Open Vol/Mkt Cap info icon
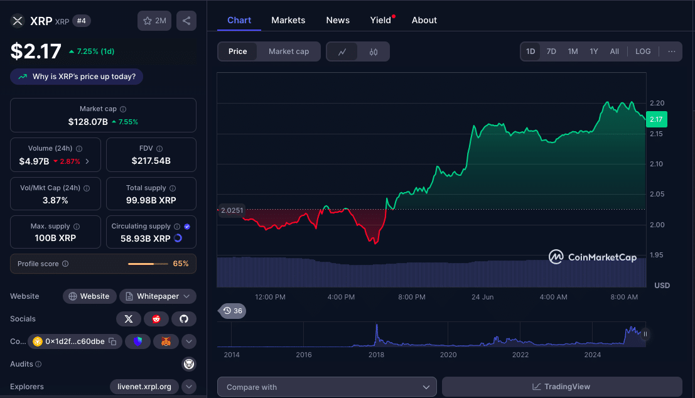The width and height of the screenshot is (695, 398). (x=87, y=188)
